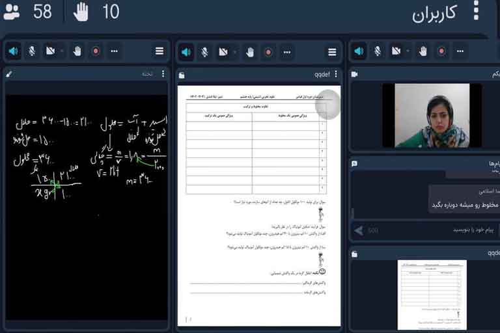The height and width of the screenshot is (333, 500).
Task: Unmute the microphone above the whiteboard panel
Action: 32,51
